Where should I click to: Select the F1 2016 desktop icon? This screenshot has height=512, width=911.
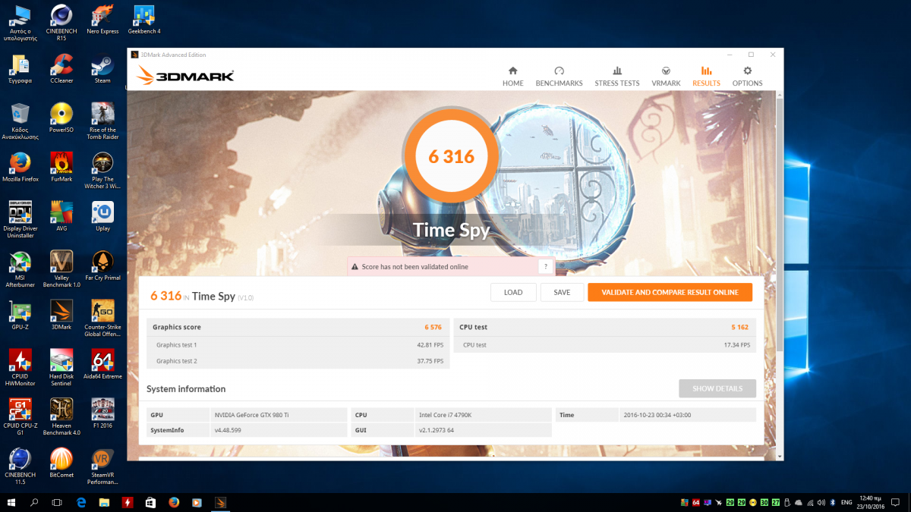point(102,414)
